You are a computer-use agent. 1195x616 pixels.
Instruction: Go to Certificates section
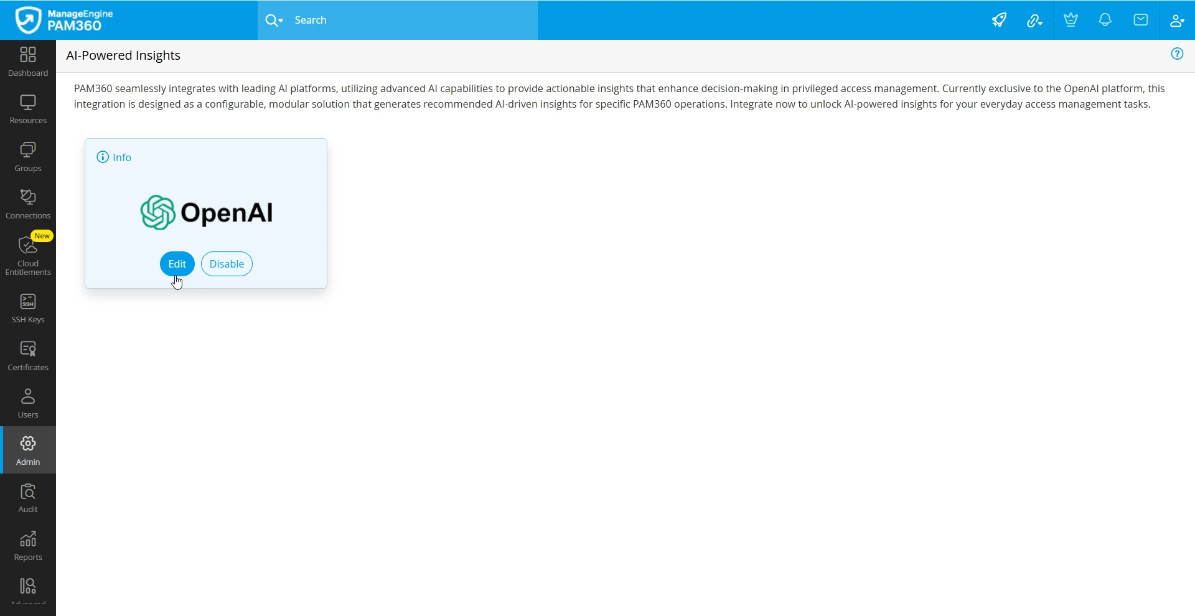point(28,357)
